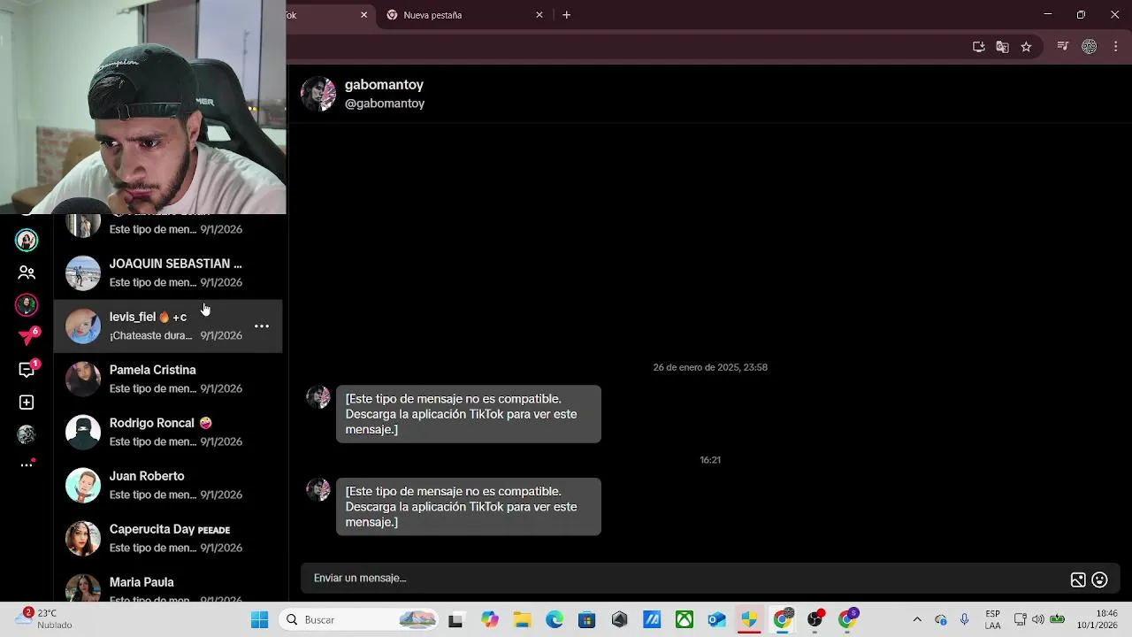Click the sender avatar beside first message
Screen dimensions: 1132x637
click(318, 396)
